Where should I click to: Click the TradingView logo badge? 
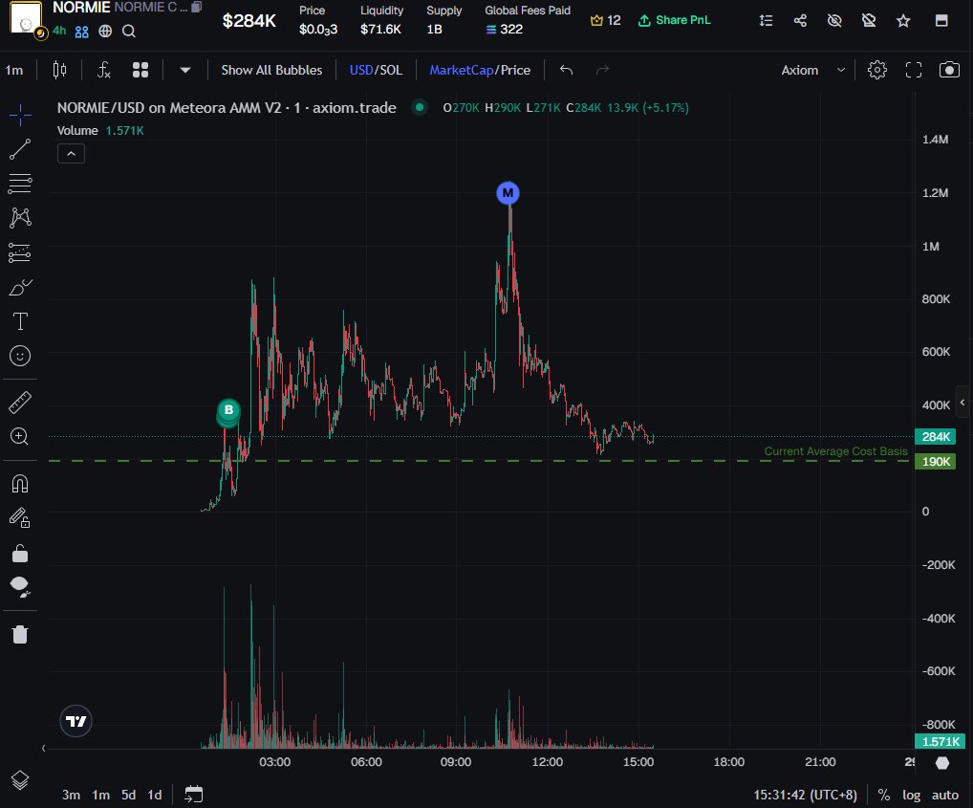pyautogui.click(x=76, y=721)
